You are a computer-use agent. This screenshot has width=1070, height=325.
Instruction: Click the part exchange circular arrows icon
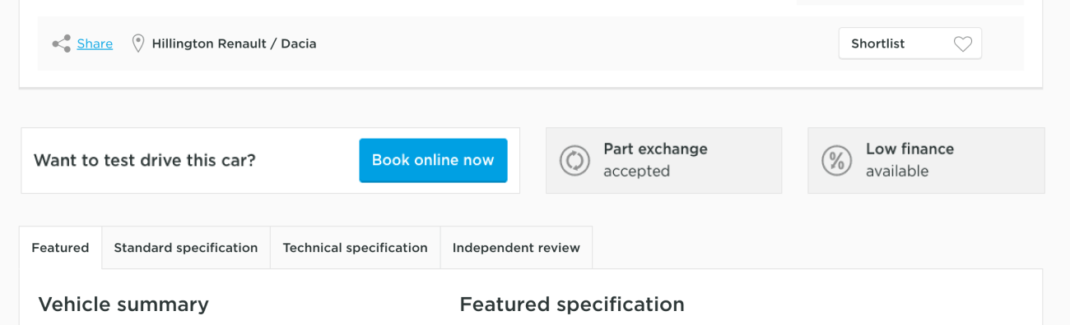click(x=575, y=160)
